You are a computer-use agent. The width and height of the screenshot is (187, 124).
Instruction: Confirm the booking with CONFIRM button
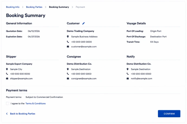point(169,114)
